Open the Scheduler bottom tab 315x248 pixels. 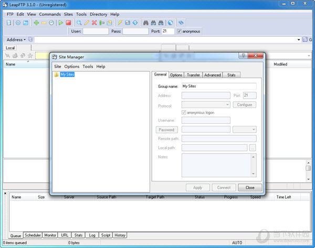[x=33, y=235]
